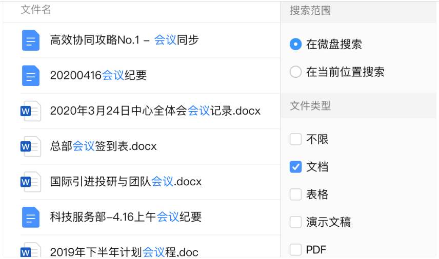Uncheck the 文档 file type checkbox
This screenshot has width=439, height=259.
(x=295, y=167)
